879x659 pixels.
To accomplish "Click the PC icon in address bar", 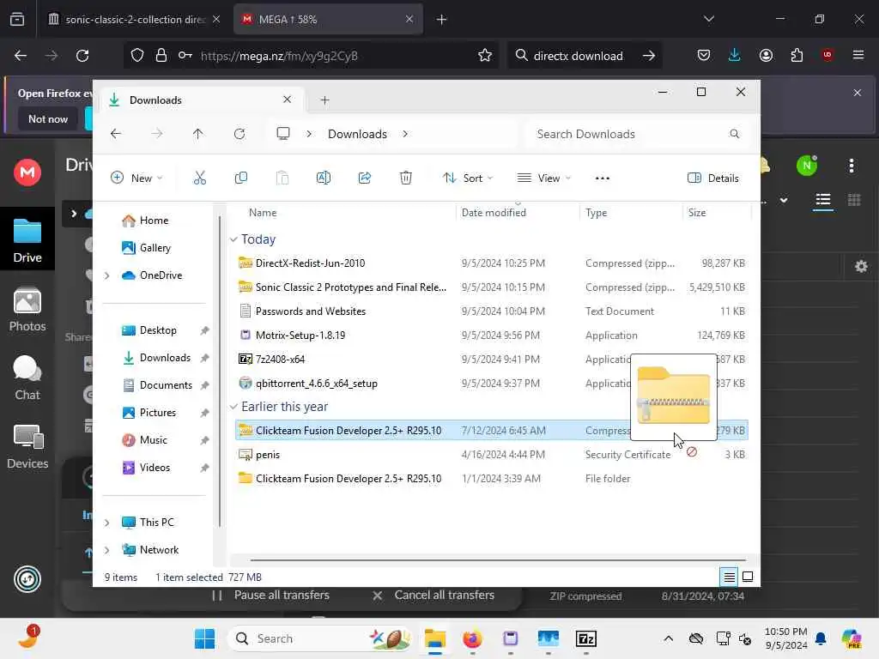I will pyautogui.click(x=283, y=133).
